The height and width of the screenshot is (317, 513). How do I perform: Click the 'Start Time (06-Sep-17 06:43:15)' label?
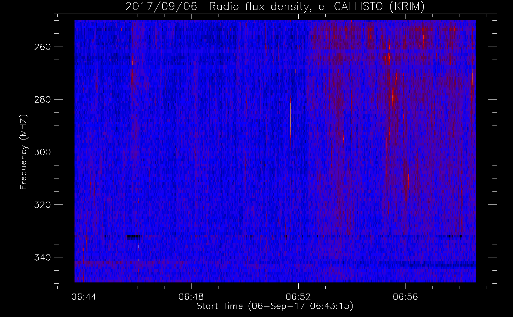275,306
